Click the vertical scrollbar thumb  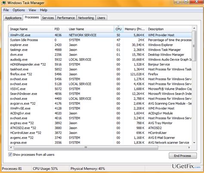(194, 46)
